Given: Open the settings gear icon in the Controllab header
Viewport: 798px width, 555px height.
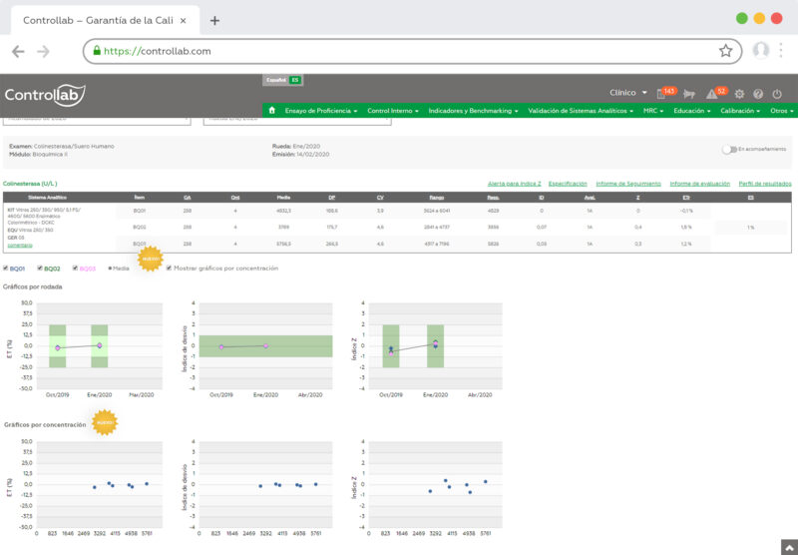Looking at the screenshot, I should tap(739, 94).
